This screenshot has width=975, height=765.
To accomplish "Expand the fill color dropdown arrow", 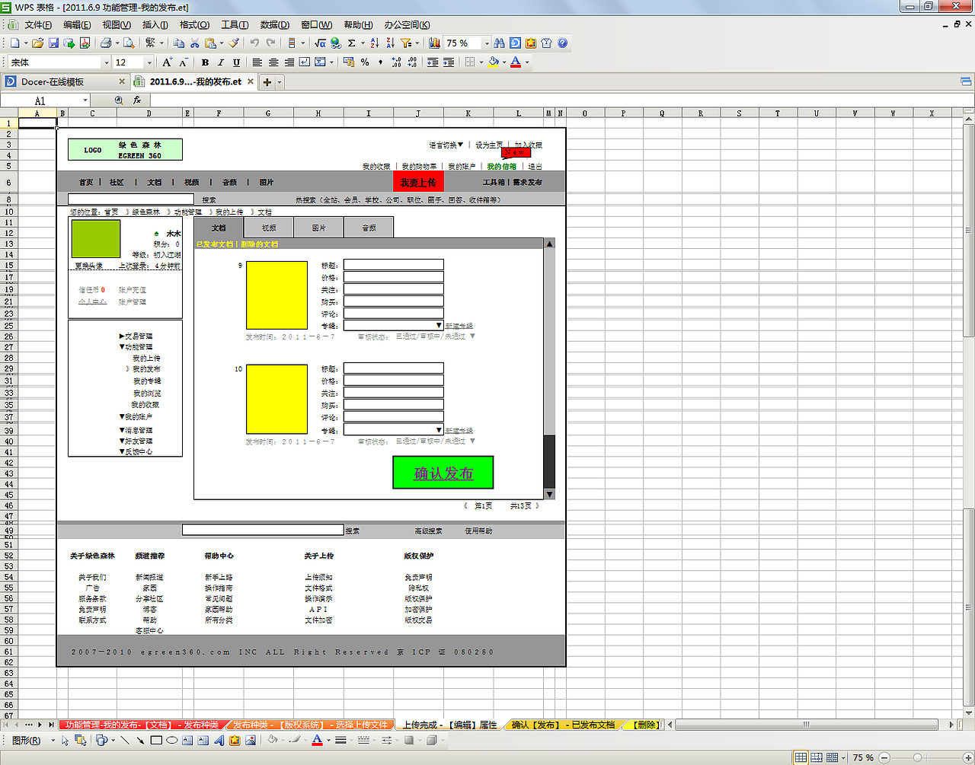I will click(504, 62).
